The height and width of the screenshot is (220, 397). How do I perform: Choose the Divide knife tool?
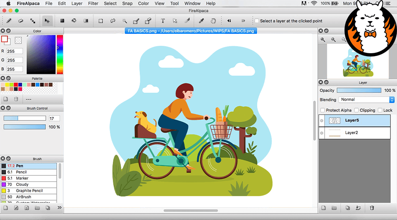pyautogui.click(x=187, y=21)
